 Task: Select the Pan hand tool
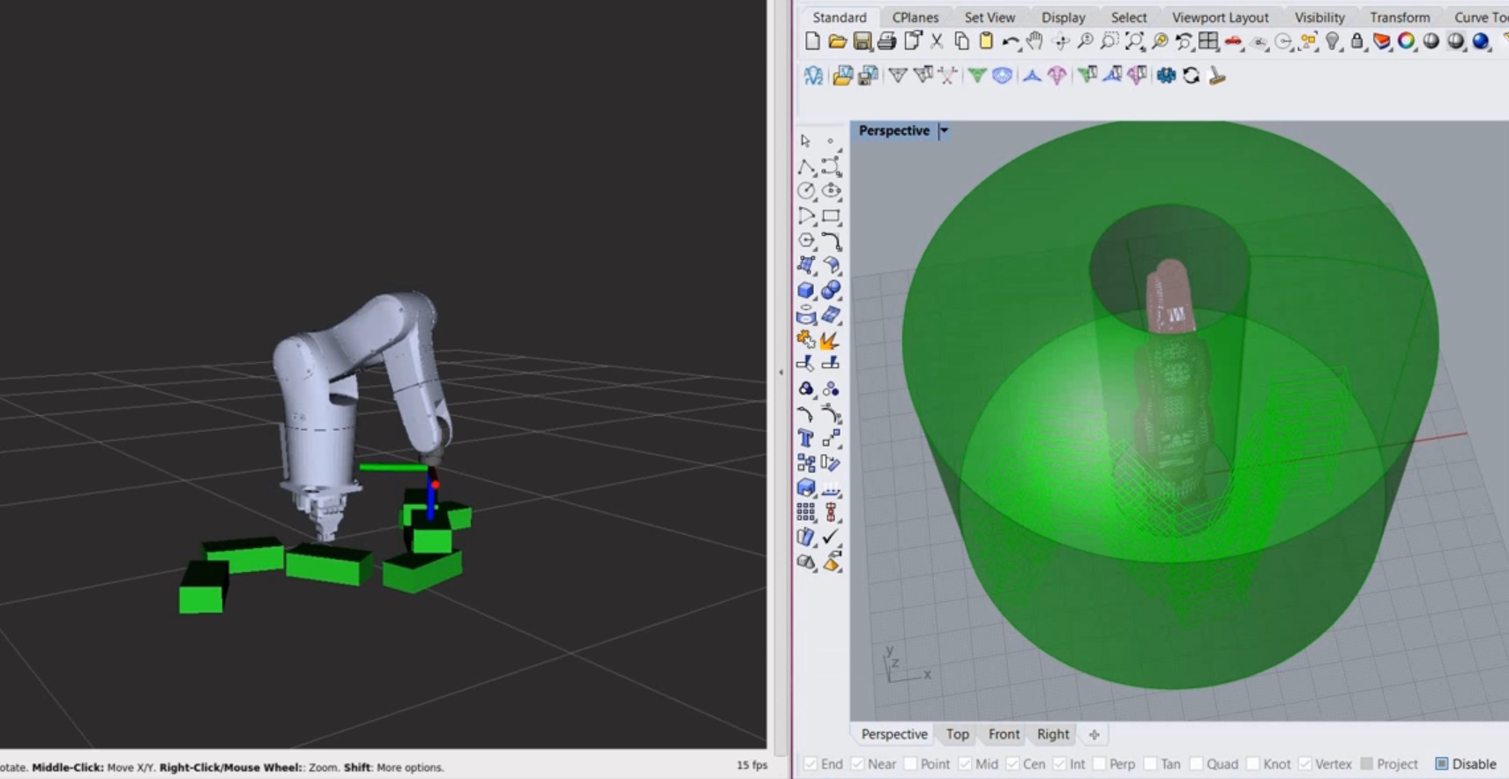[x=1035, y=41]
